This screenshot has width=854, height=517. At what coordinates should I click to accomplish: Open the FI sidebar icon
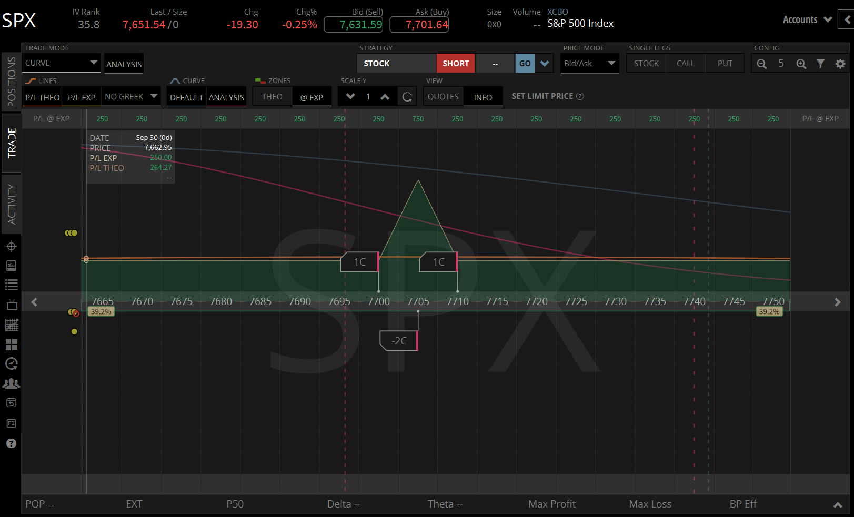[11, 423]
